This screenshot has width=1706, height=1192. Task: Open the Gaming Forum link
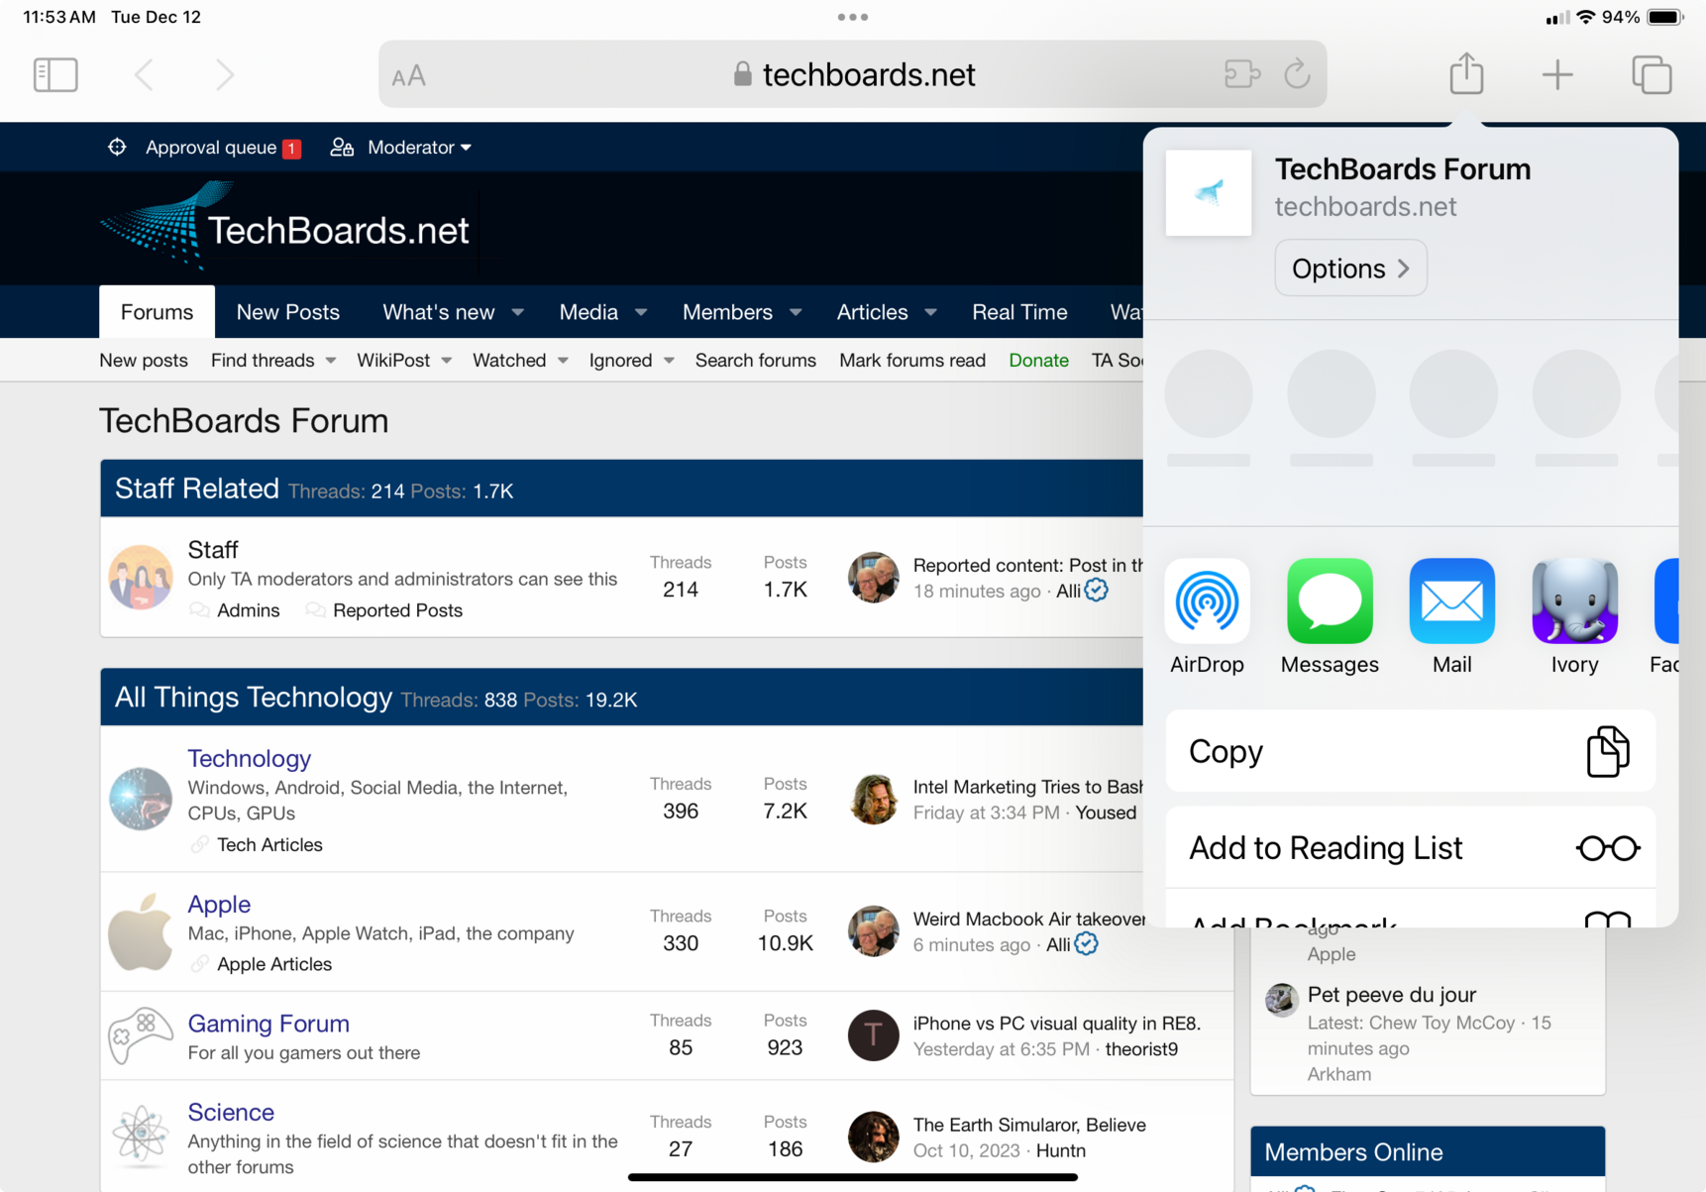point(268,1024)
